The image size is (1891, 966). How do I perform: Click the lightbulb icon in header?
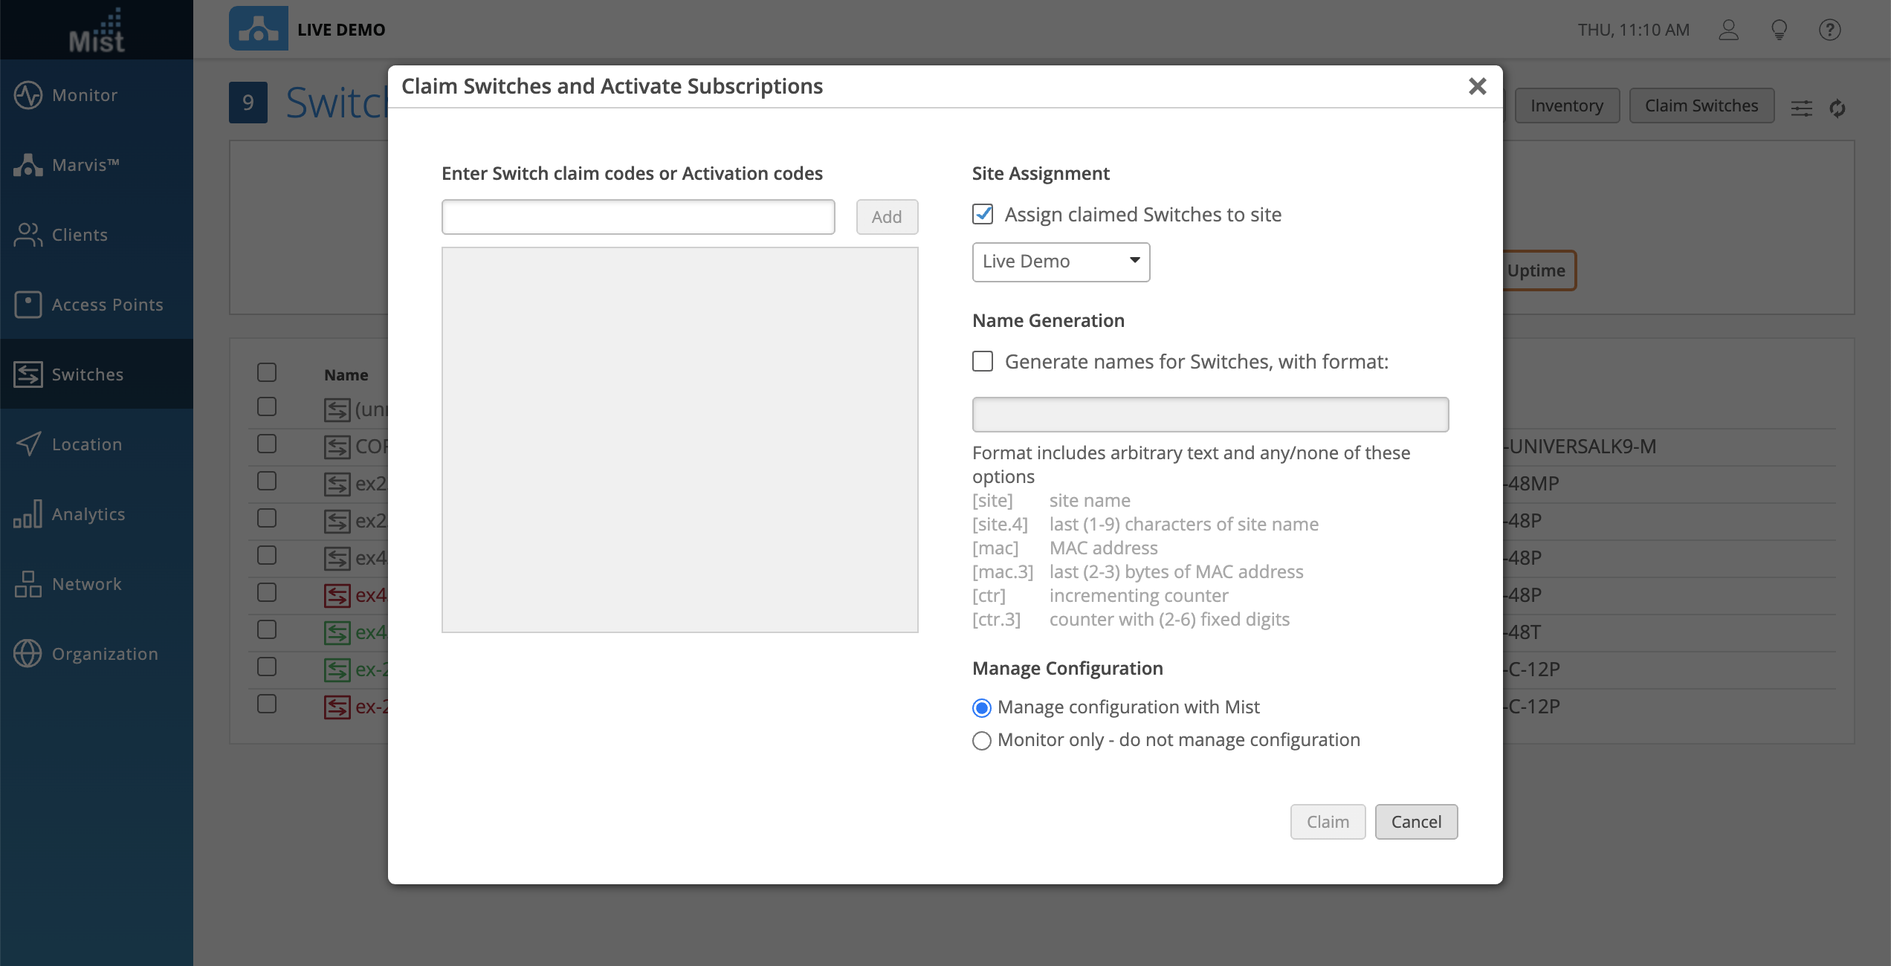[x=1779, y=30]
